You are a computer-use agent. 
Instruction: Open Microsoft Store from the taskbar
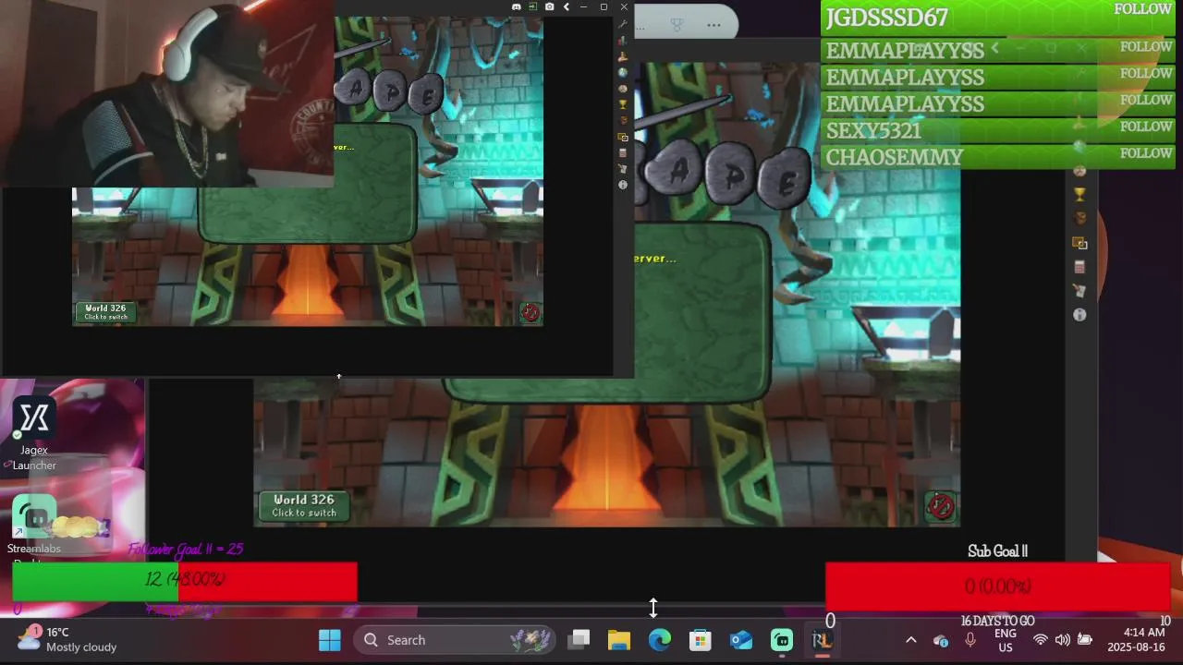point(701,640)
